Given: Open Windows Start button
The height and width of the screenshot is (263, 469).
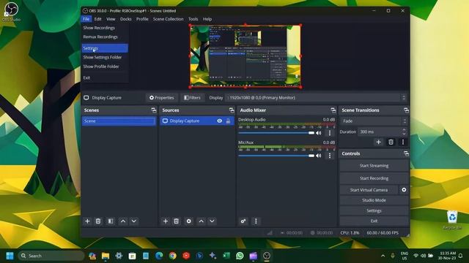Looking at the screenshot, I should tap(10, 256).
